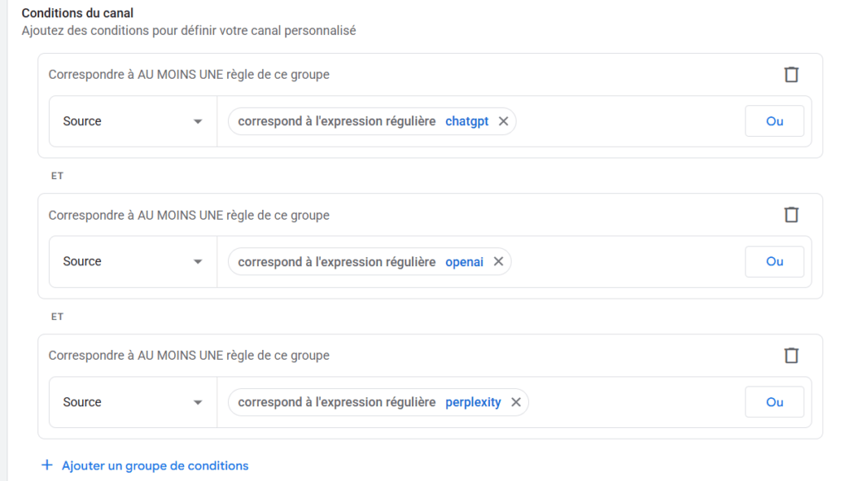
Task: Open the Source dropdown in the chatgpt group
Action: 133,121
